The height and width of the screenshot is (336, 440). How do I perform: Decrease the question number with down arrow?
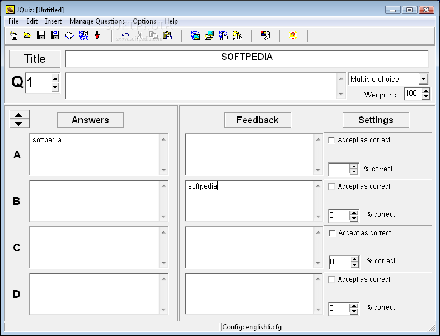[x=55, y=87]
